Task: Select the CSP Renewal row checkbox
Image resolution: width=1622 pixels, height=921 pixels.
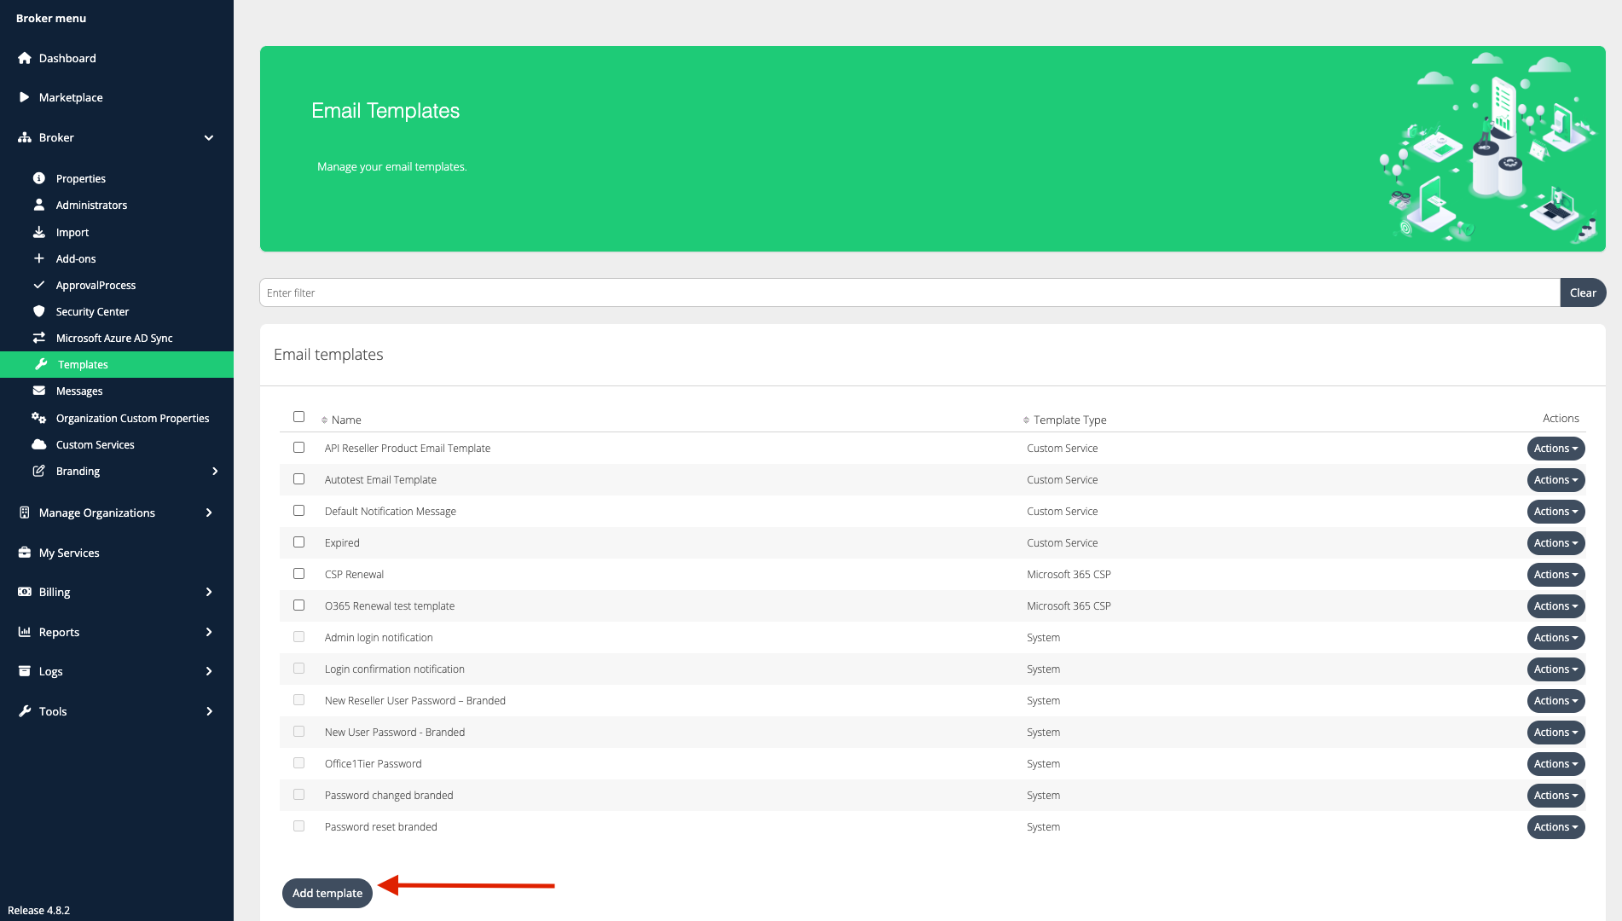Action: (x=298, y=574)
